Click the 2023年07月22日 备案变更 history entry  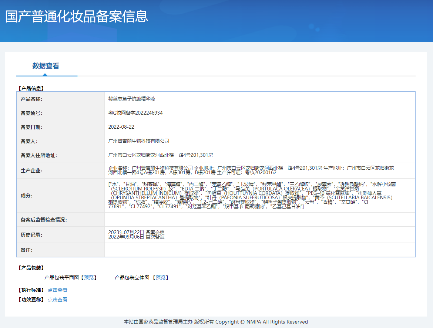136,232
